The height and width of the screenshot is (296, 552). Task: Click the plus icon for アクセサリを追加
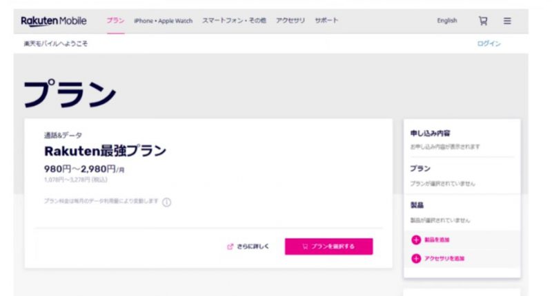(x=416, y=259)
